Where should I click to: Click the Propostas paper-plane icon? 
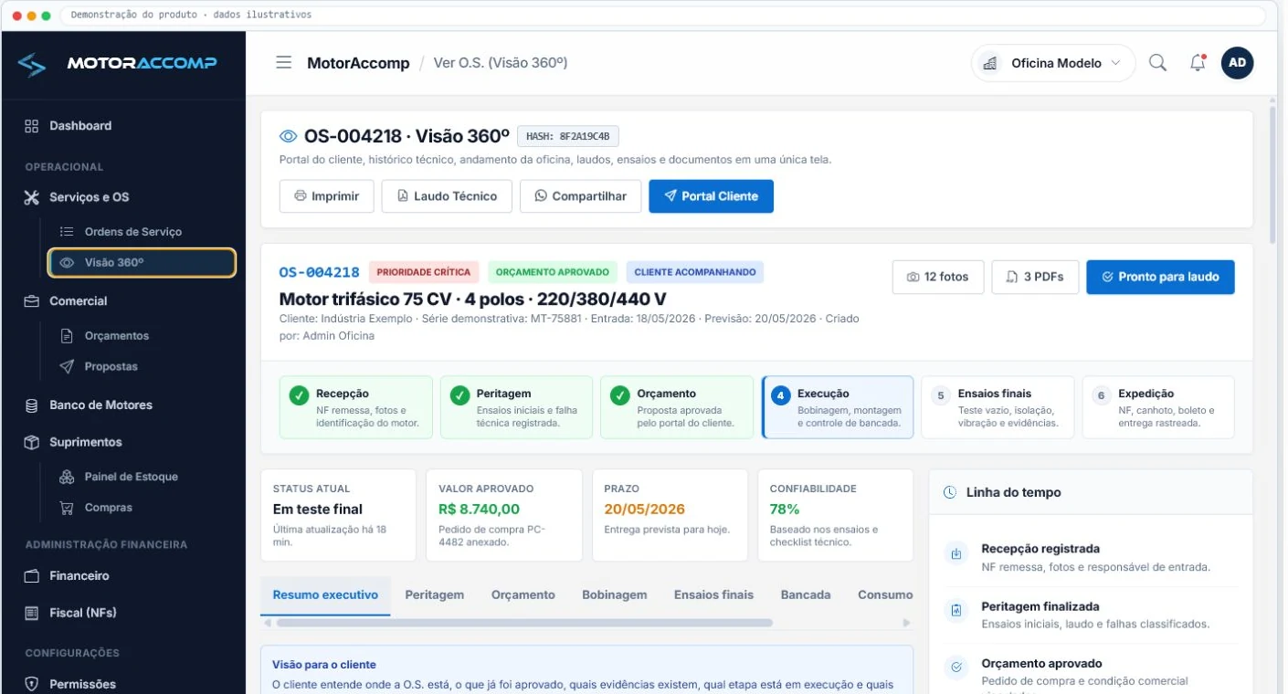(67, 367)
